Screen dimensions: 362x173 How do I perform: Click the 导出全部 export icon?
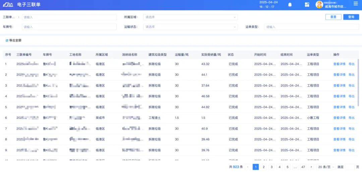(7, 40)
